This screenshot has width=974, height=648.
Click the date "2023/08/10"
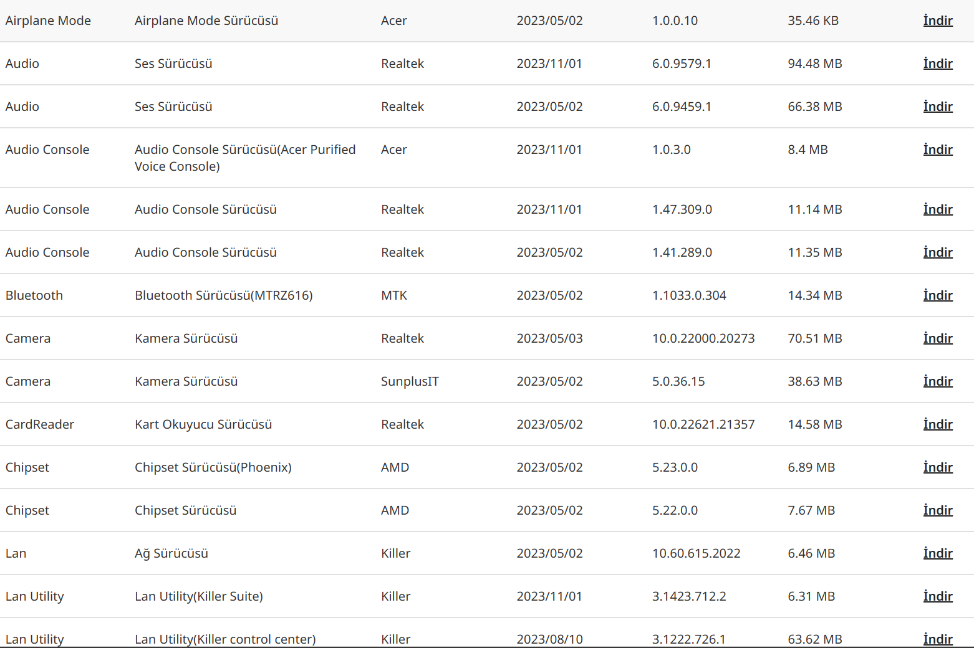(x=549, y=639)
